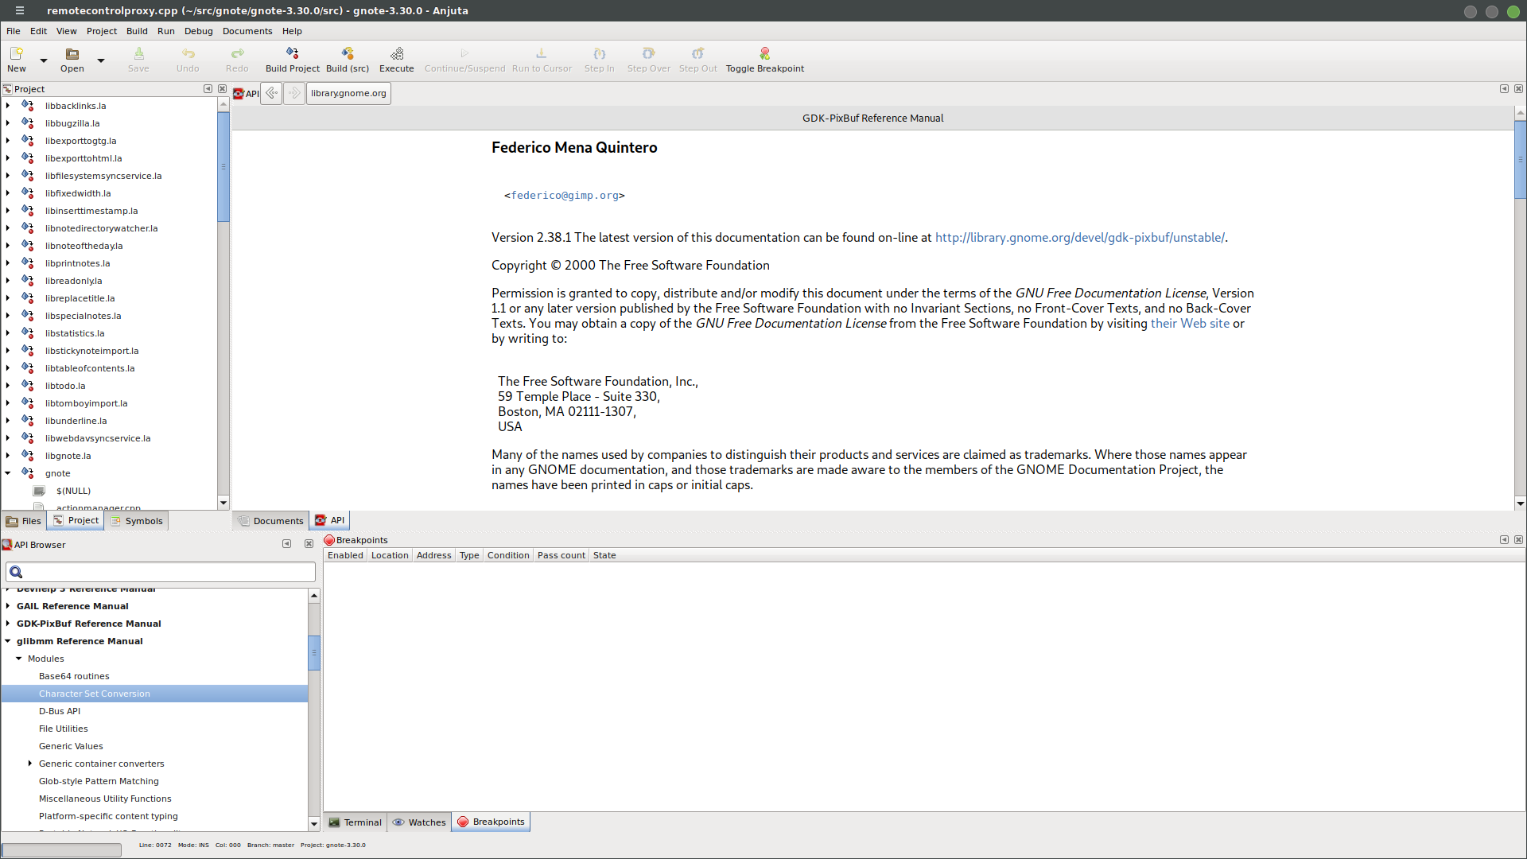
Task: Click the Location column header
Action: tap(390, 555)
